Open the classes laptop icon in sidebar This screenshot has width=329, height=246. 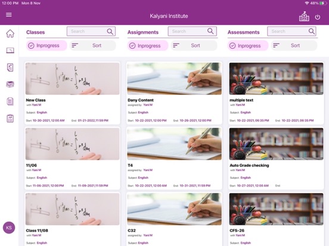pos(10,51)
